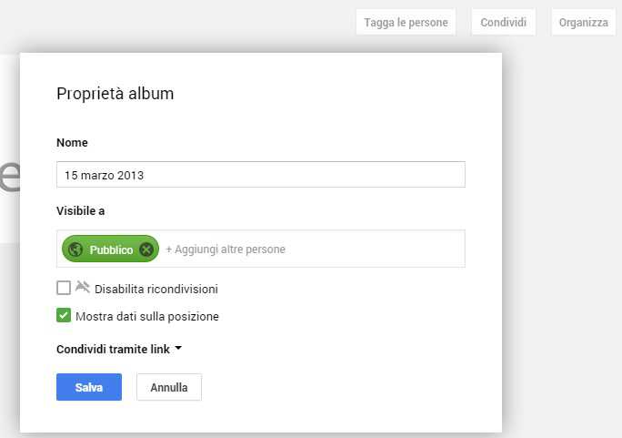The height and width of the screenshot is (438, 622).
Task: Toggle the Disabilita ricondivisioni checkbox
Action: (x=64, y=288)
